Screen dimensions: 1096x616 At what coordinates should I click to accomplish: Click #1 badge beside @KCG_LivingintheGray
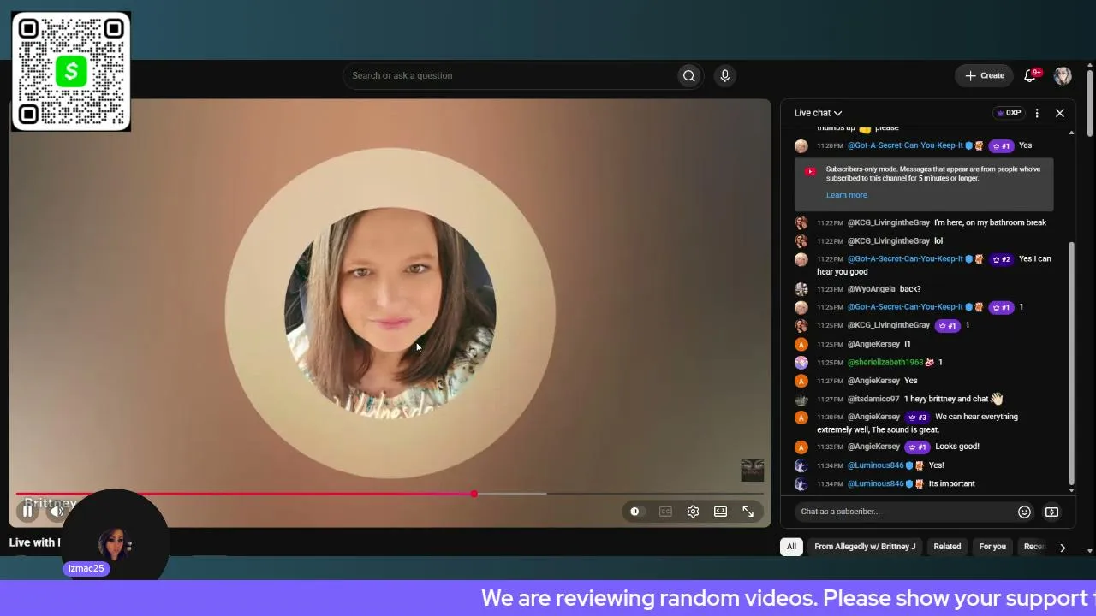(x=946, y=325)
